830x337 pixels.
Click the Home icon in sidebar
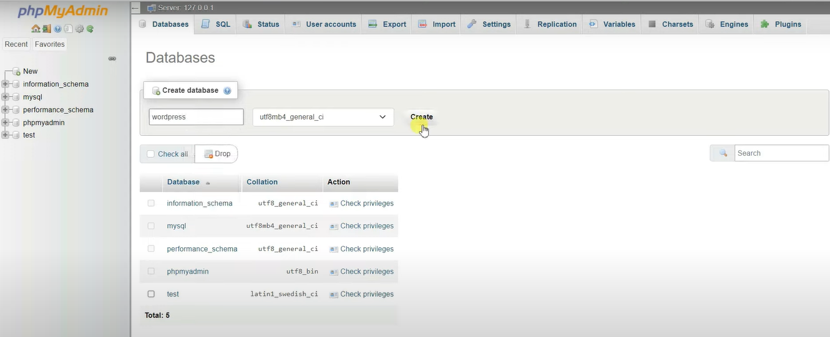(x=36, y=29)
